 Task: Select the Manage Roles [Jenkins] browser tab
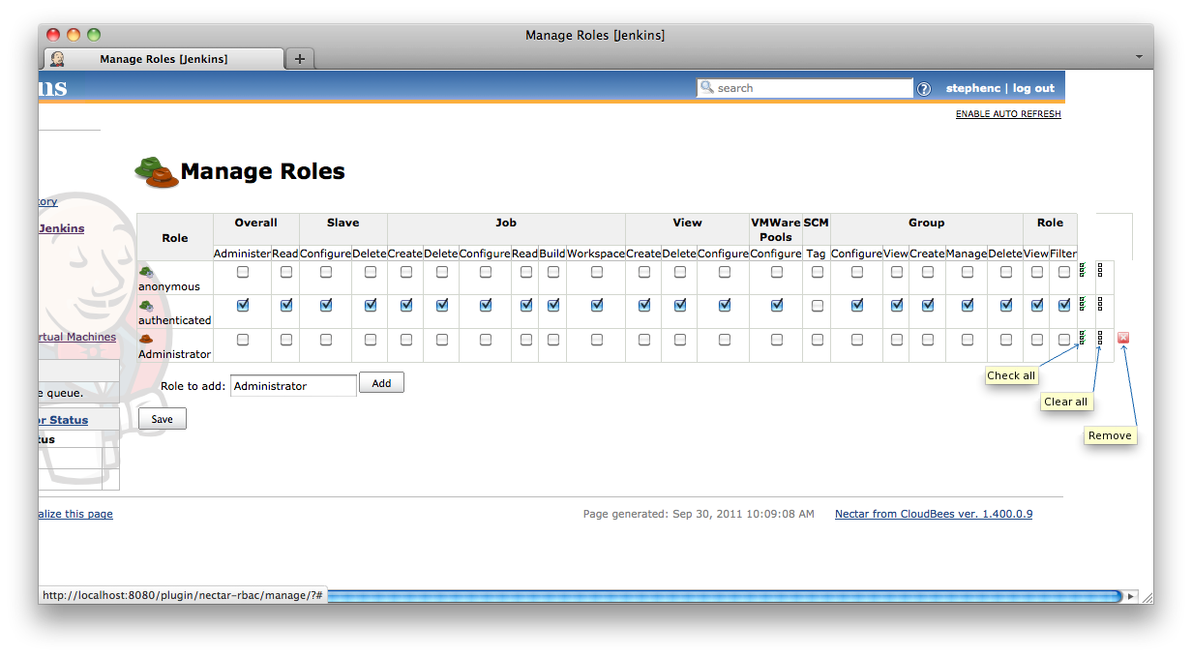[164, 59]
